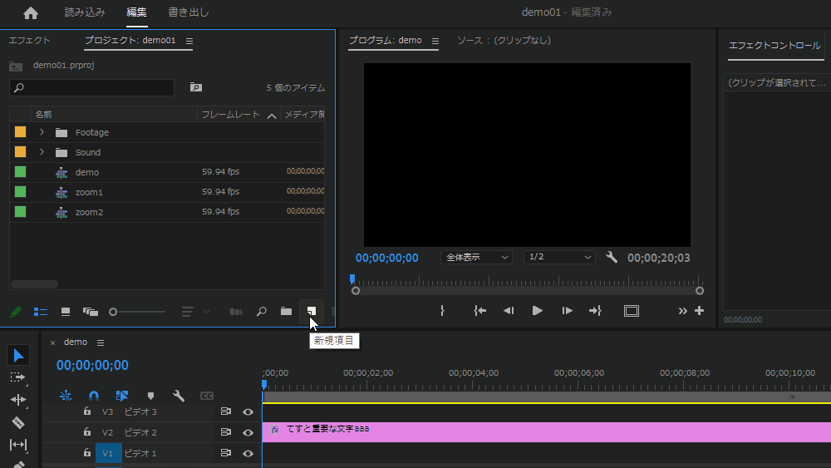Step back one frame in program monitor
The height and width of the screenshot is (468, 831).
coord(509,311)
